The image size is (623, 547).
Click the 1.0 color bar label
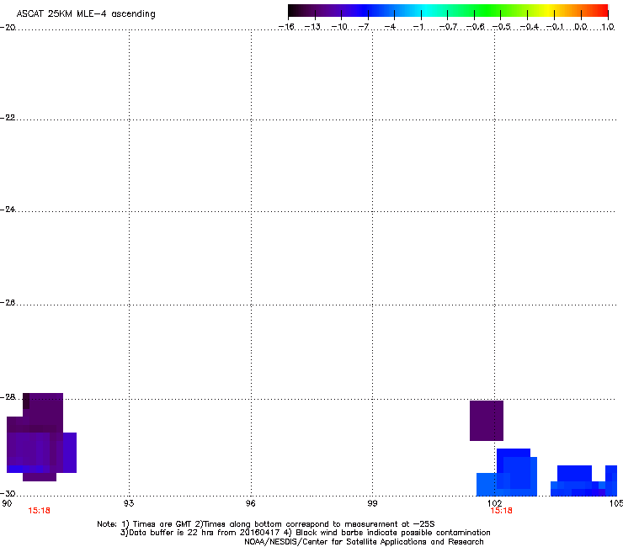(x=608, y=27)
